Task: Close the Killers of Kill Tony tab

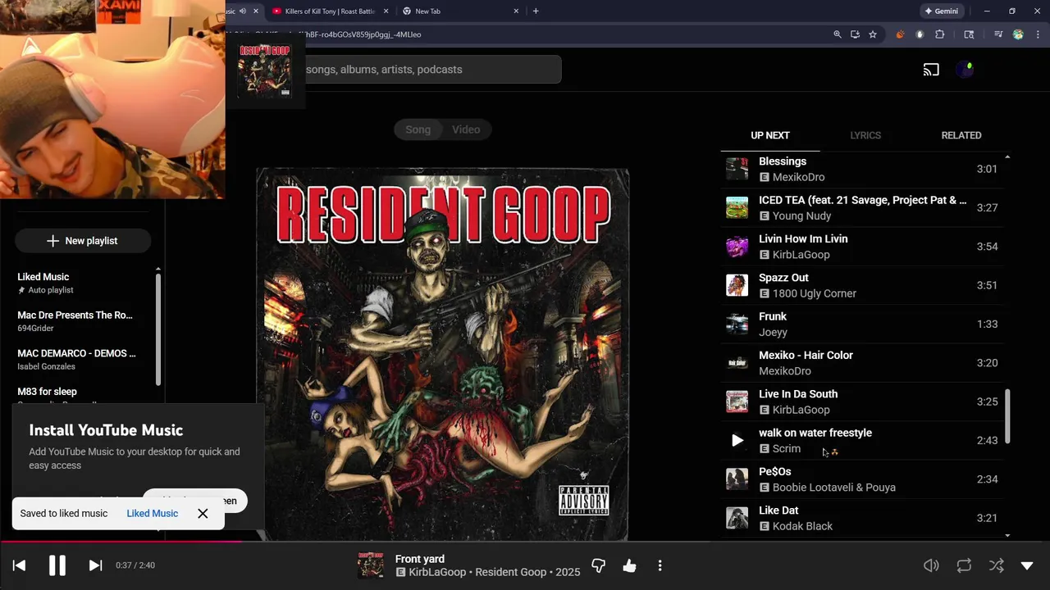Action: click(385, 11)
